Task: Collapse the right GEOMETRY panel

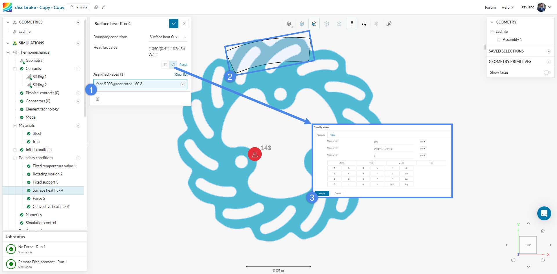Action: pos(492,22)
